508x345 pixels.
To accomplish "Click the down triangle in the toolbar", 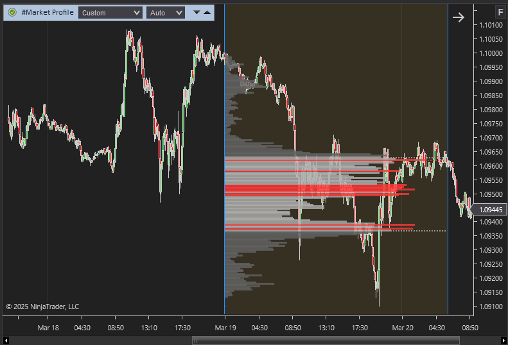I will (x=197, y=12).
